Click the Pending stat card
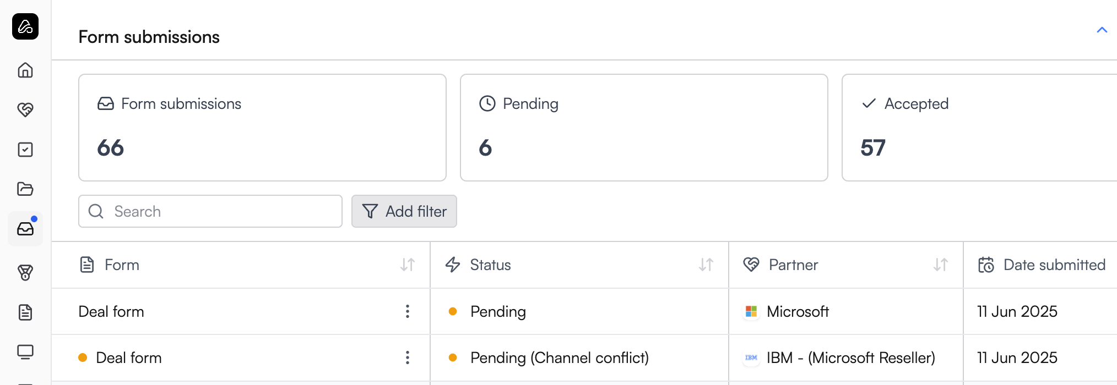This screenshot has height=385, width=1117. coord(644,128)
